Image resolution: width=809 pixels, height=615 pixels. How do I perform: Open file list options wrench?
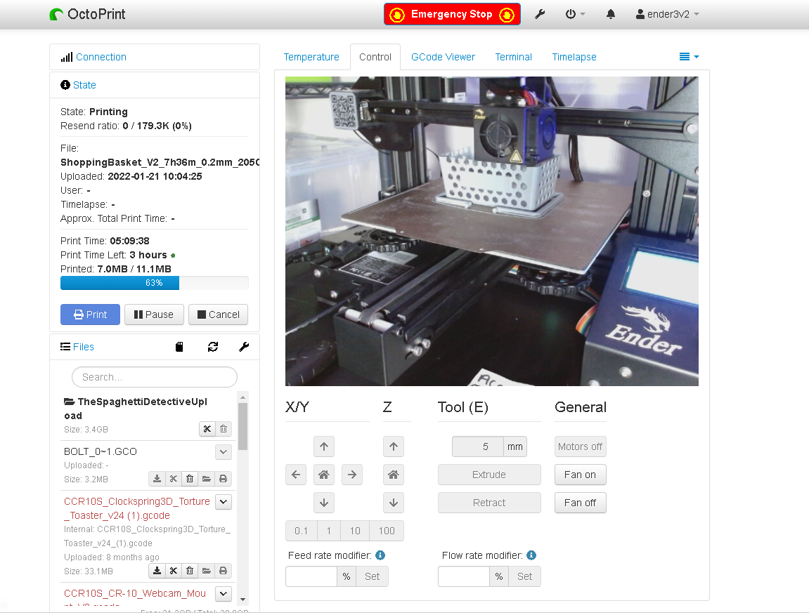coord(244,347)
